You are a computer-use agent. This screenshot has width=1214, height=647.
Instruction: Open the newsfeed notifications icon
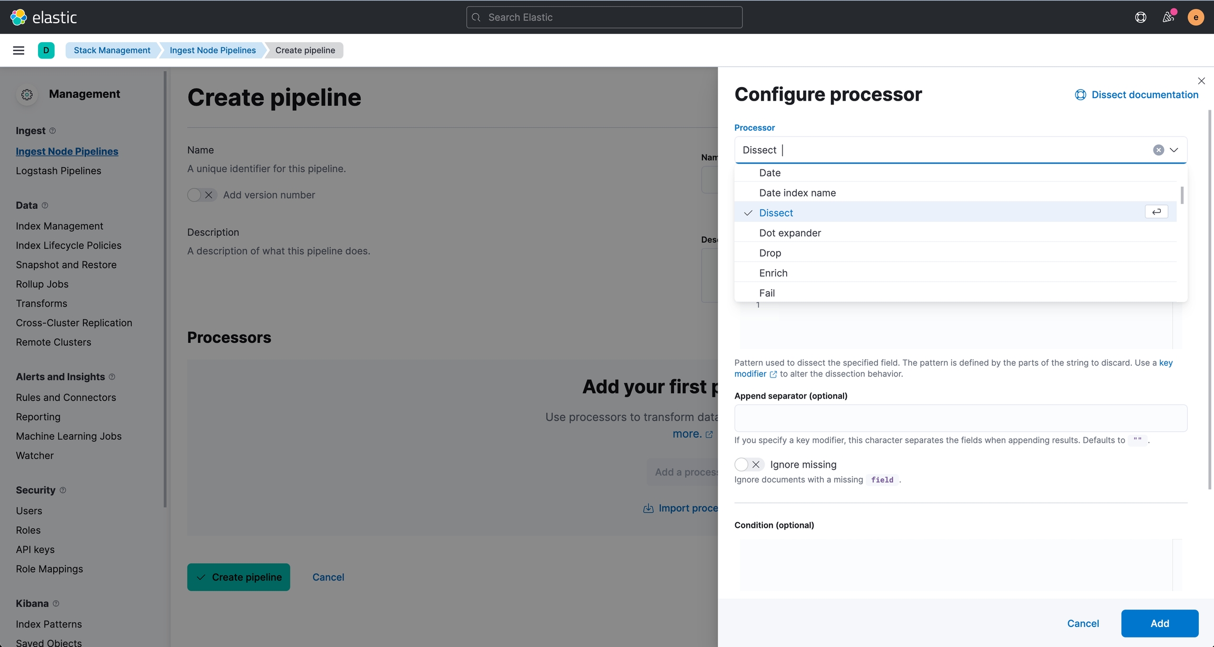pyautogui.click(x=1168, y=17)
